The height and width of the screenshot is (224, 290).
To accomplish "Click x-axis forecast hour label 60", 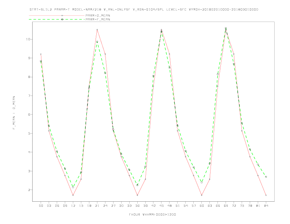I will pos(202,206).
